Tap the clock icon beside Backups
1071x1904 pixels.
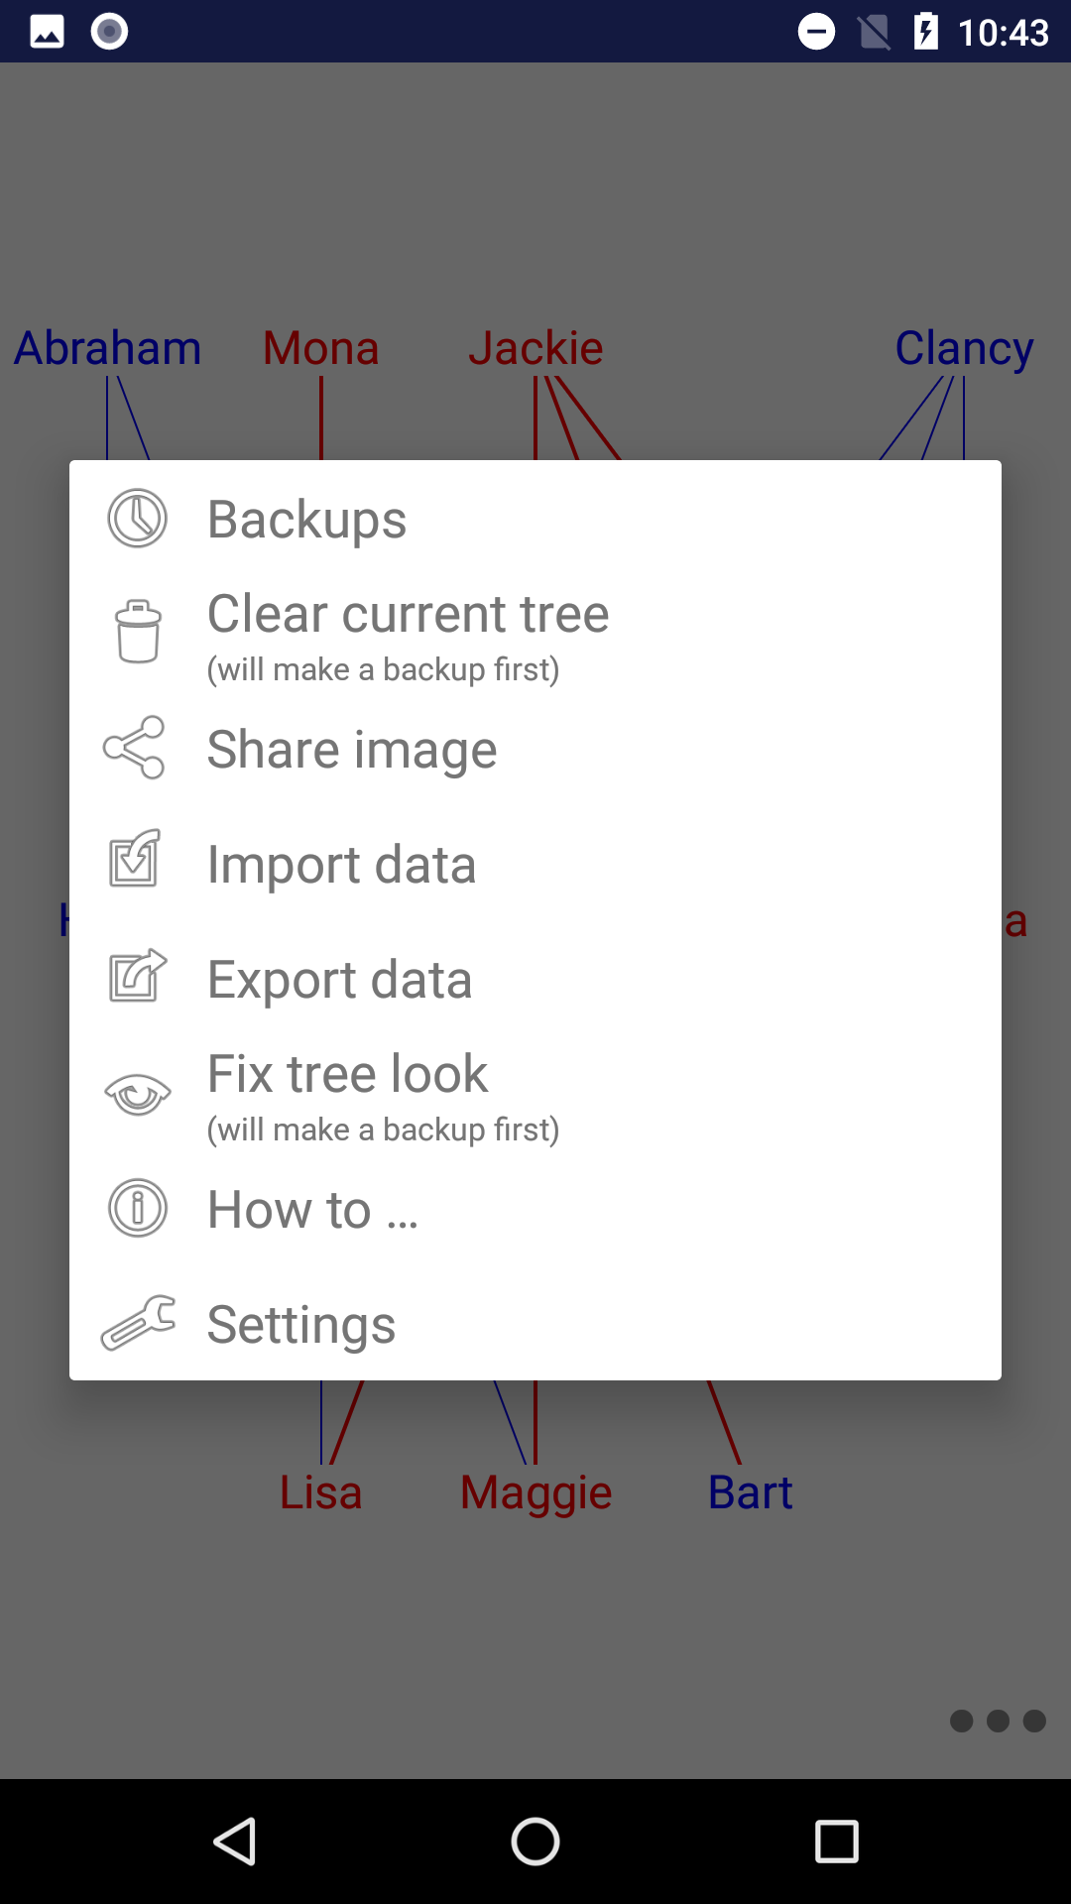[137, 519]
